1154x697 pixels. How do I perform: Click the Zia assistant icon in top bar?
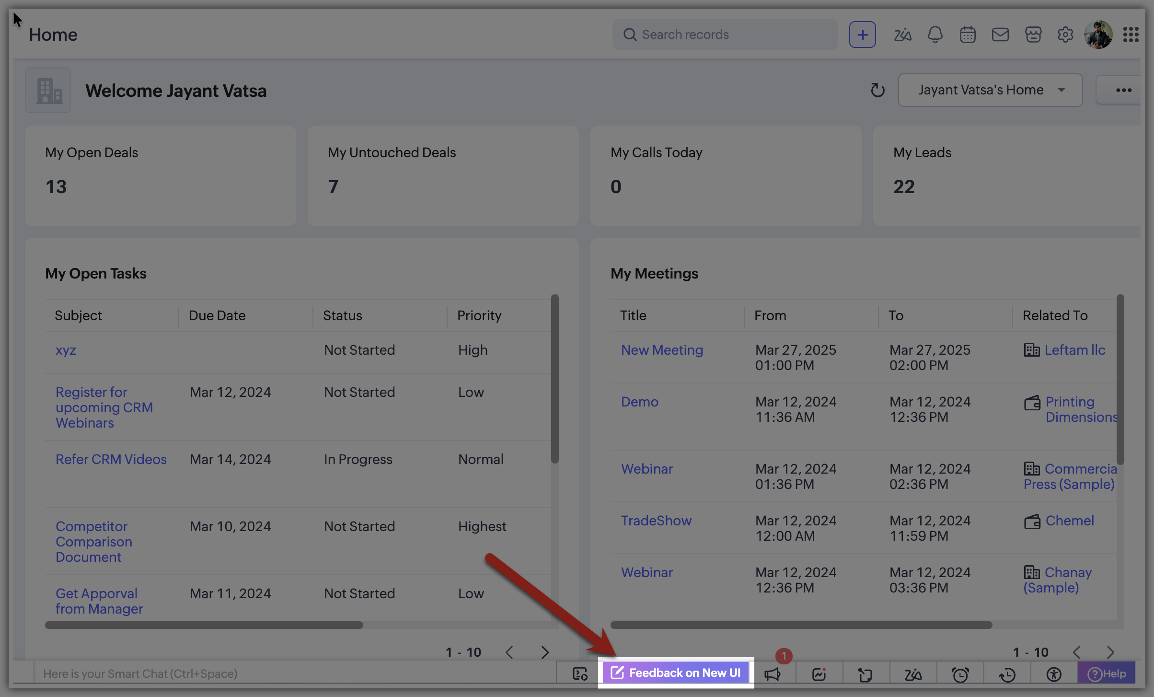(902, 35)
